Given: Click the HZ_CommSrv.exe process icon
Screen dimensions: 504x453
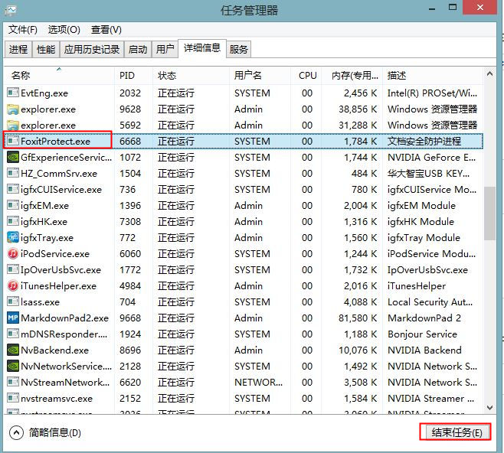Looking at the screenshot, I should (x=13, y=174).
